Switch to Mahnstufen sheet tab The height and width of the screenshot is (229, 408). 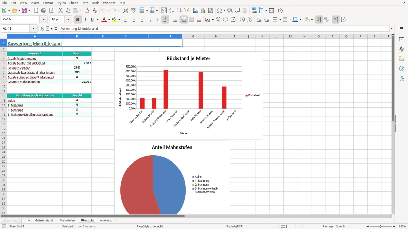pos(67,220)
